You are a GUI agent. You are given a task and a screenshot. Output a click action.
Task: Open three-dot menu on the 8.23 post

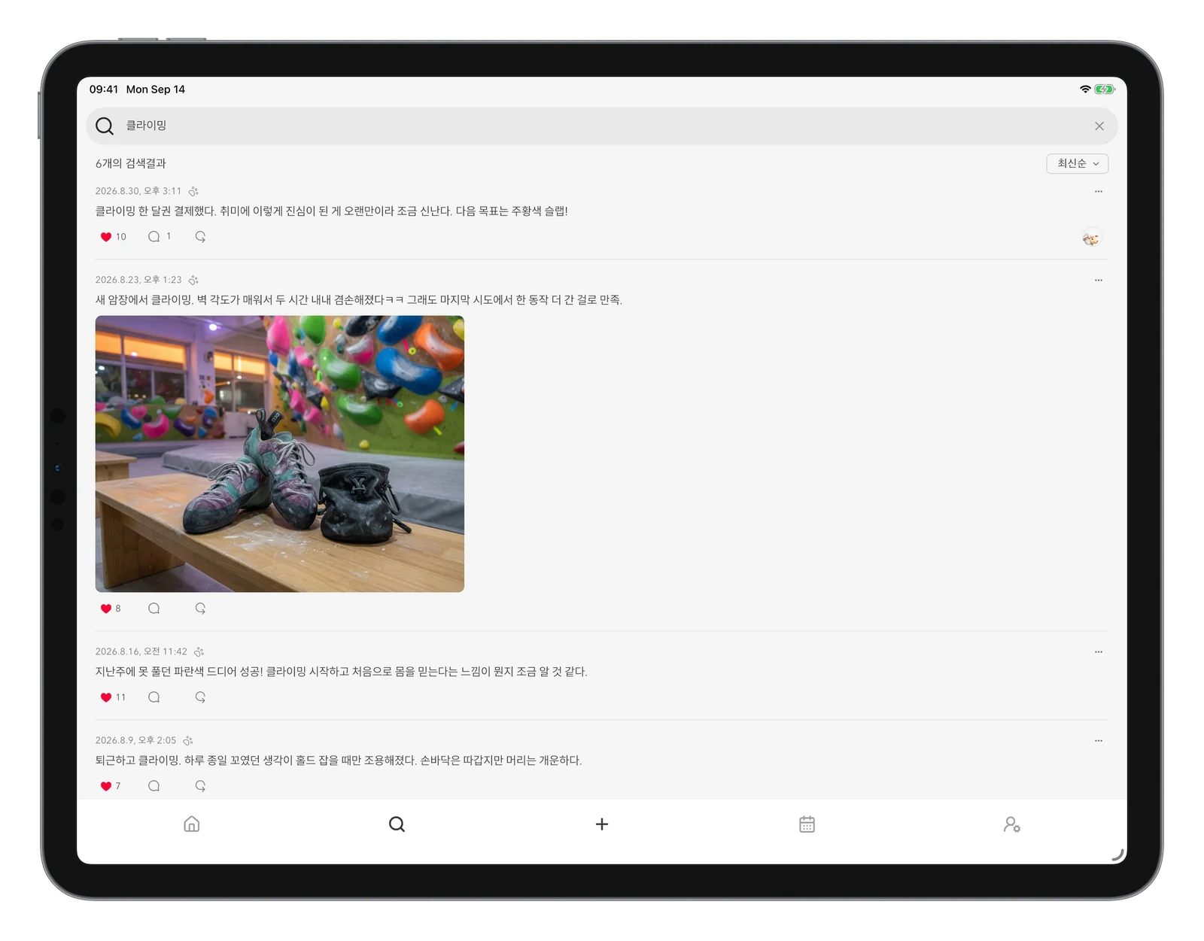pyautogui.click(x=1099, y=280)
